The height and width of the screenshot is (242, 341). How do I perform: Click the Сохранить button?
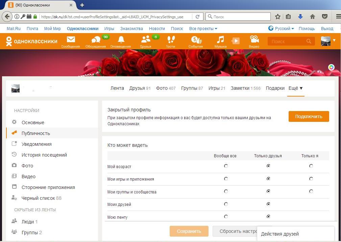click(x=189, y=231)
